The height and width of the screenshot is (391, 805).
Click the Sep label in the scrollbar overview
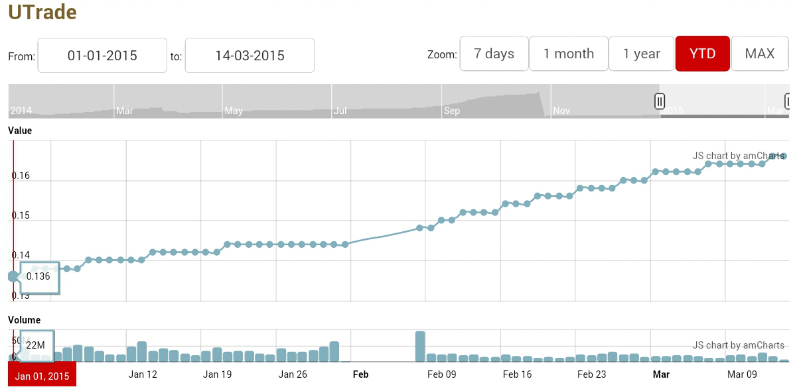452,111
